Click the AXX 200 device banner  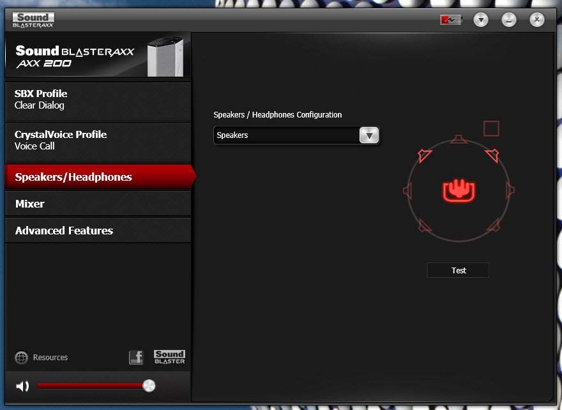point(98,55)
